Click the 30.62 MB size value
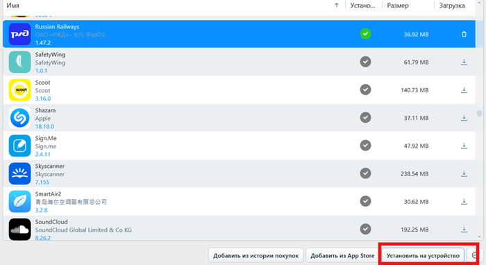 [416, 202]
